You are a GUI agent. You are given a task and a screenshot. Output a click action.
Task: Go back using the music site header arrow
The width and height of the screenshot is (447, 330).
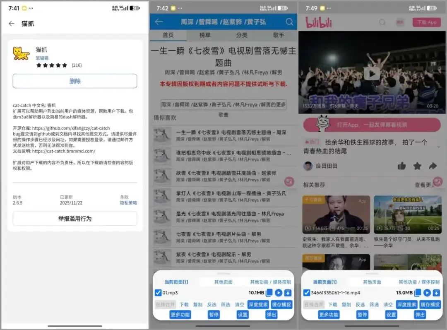(x=159, y=22)
